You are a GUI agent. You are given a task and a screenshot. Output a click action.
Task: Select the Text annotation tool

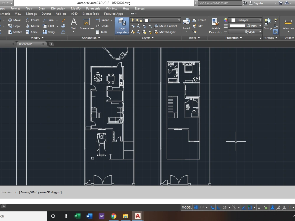[x=73, y=24]
